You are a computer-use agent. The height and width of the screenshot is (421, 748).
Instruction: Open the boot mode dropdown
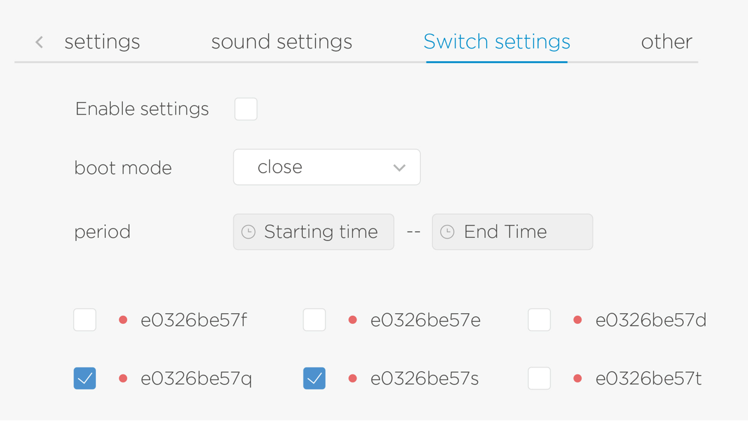tap(327, 167)
